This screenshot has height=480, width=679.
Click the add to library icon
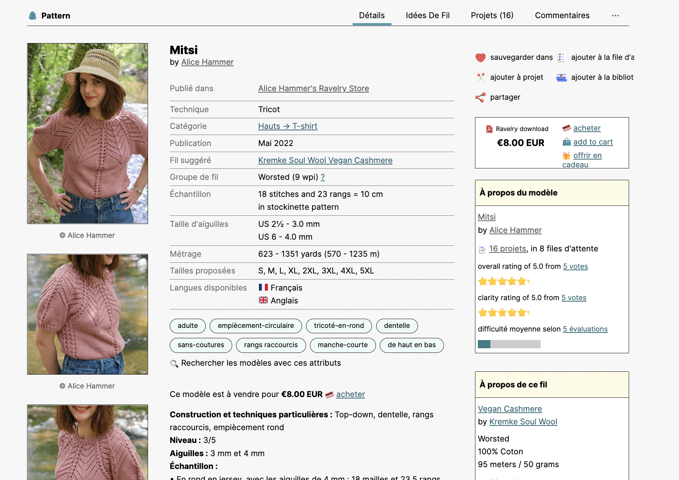(561, 77)
